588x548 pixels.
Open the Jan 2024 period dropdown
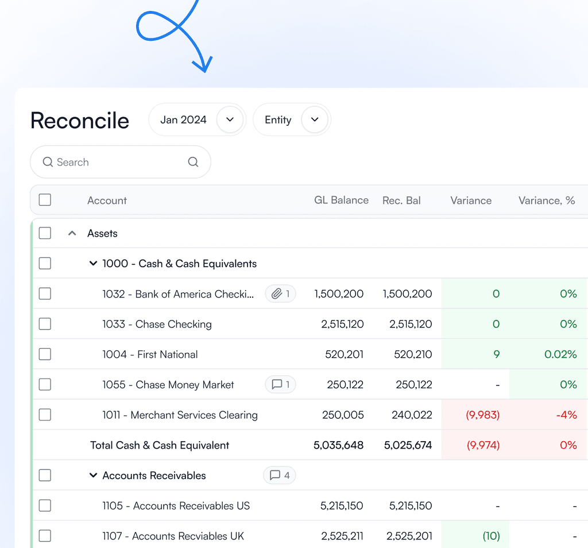[197, 119]
